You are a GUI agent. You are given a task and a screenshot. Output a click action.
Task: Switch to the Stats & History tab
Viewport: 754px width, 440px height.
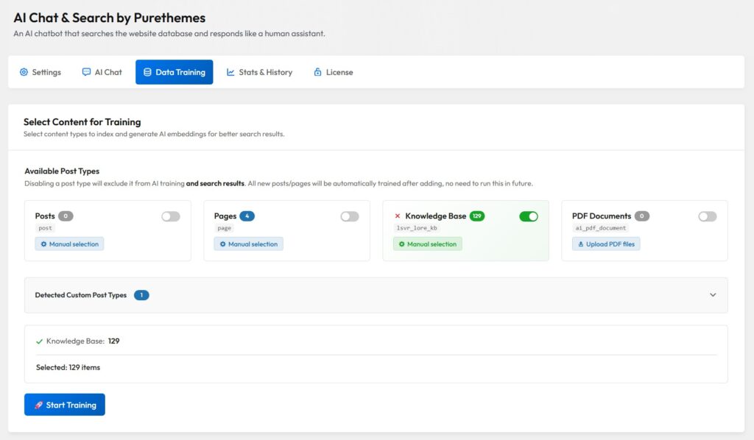tap(259, 72)
